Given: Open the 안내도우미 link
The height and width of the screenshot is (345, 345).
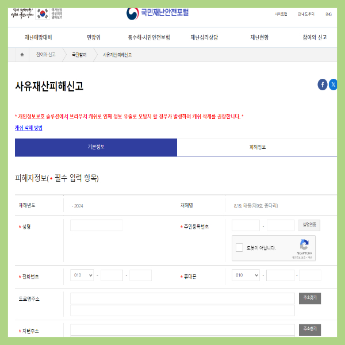Looking at the screenshot, I should click(306, 14).
